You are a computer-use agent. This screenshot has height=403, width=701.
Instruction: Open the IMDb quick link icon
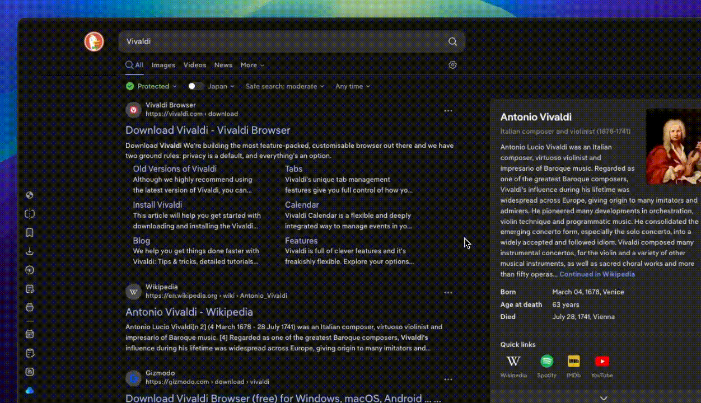[x=573, y=362]
